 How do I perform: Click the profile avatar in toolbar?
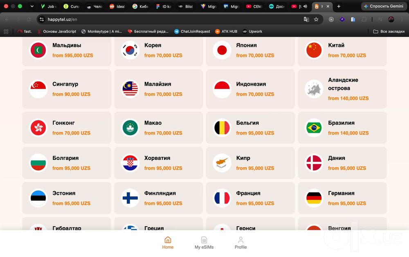click(391, 19)
